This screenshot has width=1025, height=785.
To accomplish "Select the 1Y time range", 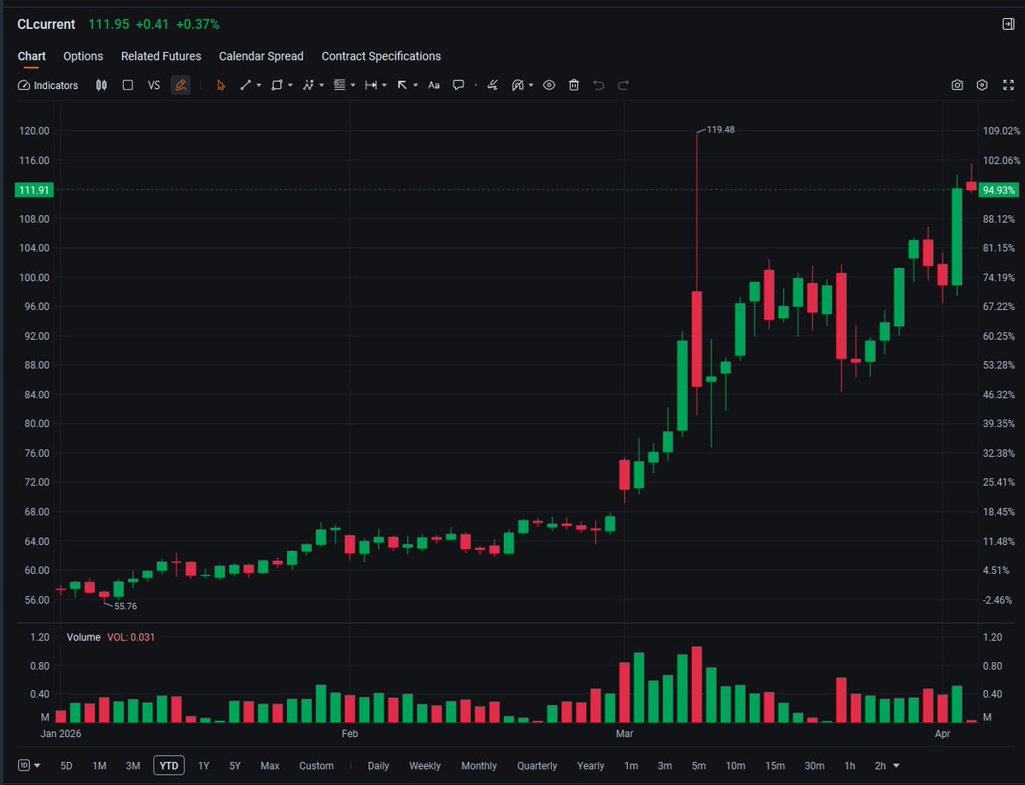I will coord(203,765).
